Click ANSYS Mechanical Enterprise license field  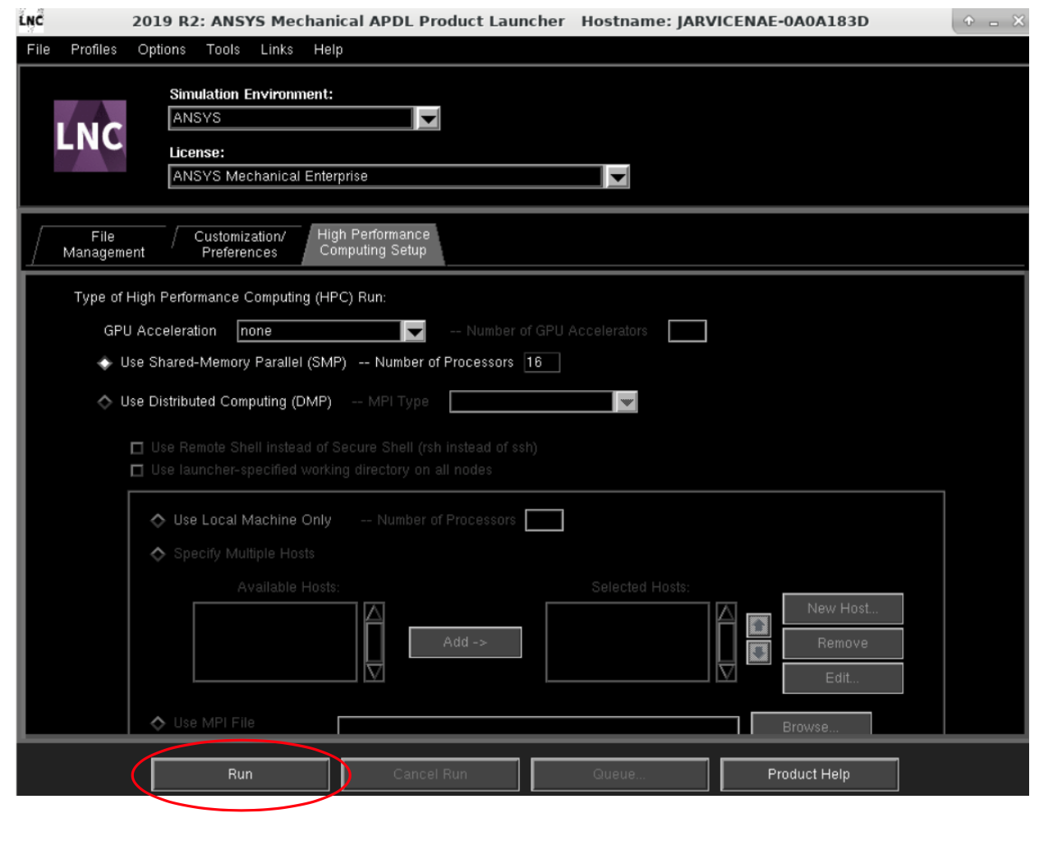coord(386,177)
